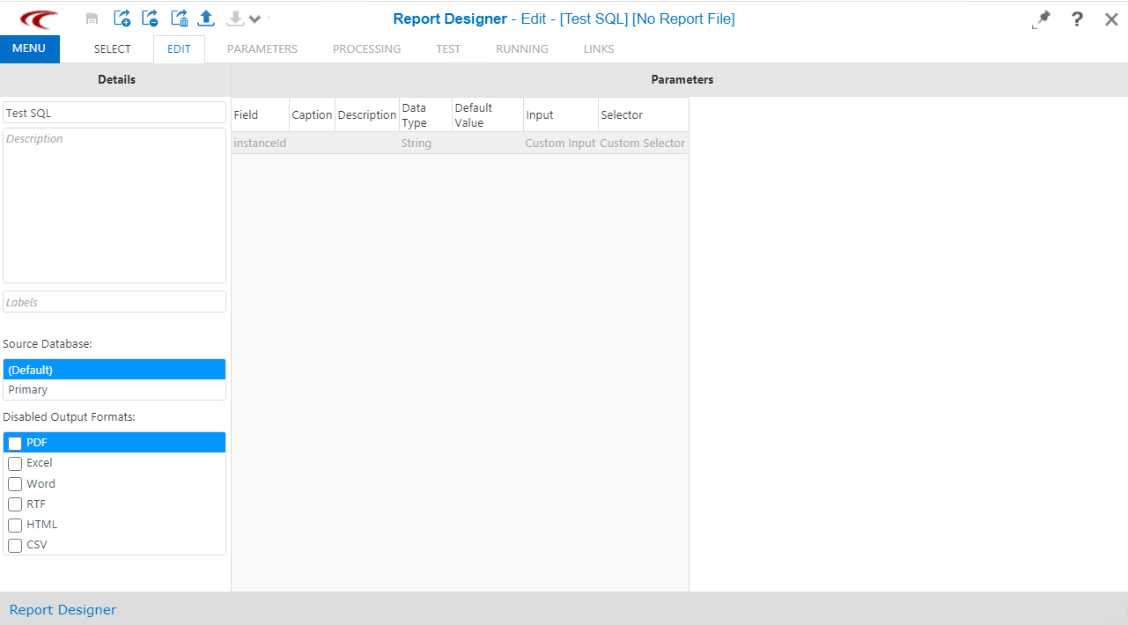Switch to the PARAMETERS tab
Image resolution: width=1128 pixels, height=625 pixels.
(262, 48)
